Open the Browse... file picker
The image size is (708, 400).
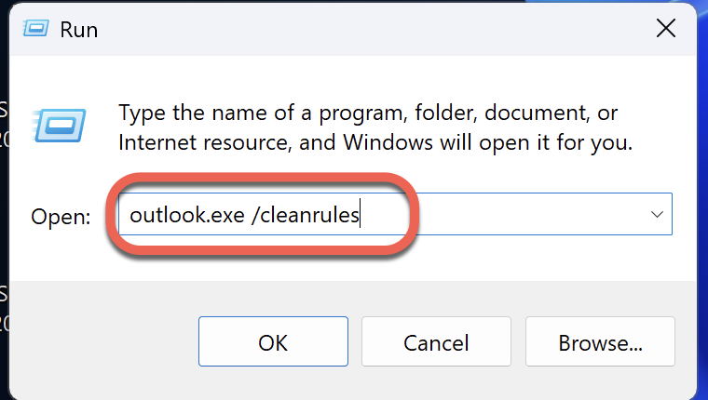[600, 341]
